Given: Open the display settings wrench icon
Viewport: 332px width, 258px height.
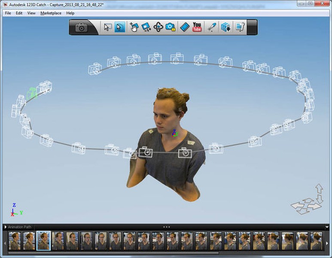Looking at the screenshot, I should tap(241, 27).
